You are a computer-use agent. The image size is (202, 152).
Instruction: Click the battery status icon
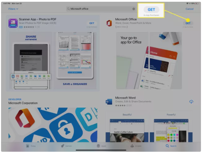[197, 3]
